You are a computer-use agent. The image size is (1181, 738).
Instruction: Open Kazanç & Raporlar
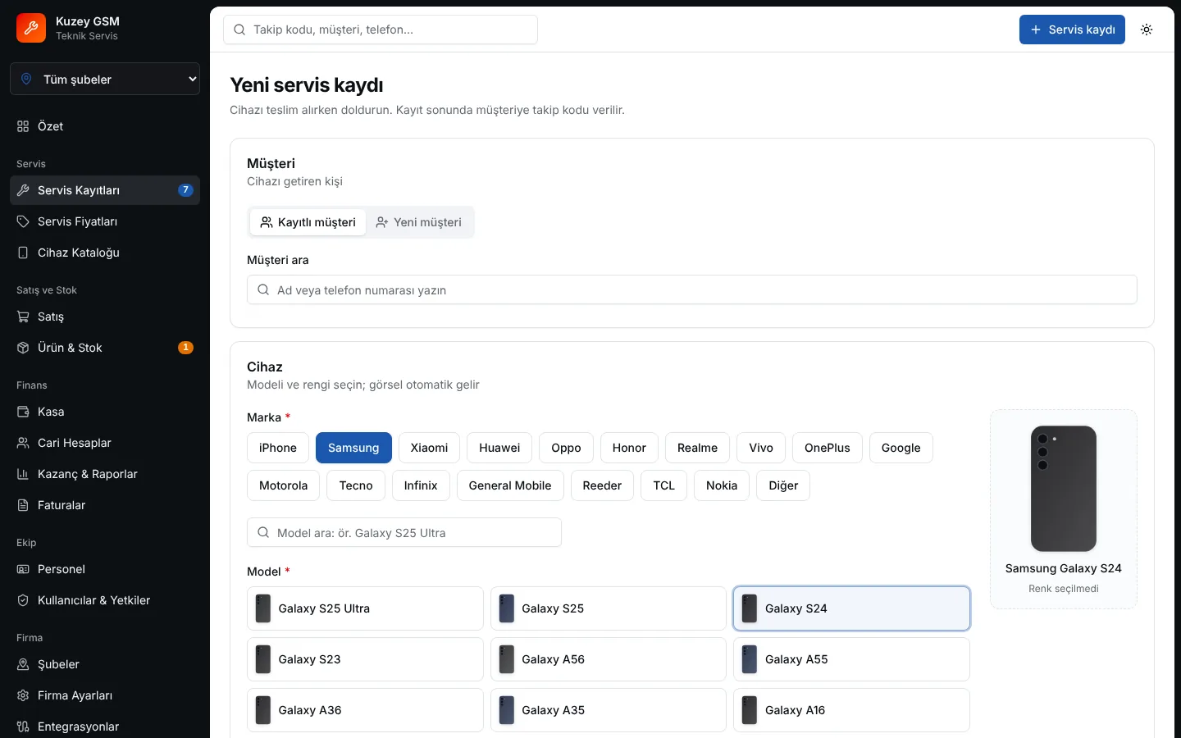(105, 474)
